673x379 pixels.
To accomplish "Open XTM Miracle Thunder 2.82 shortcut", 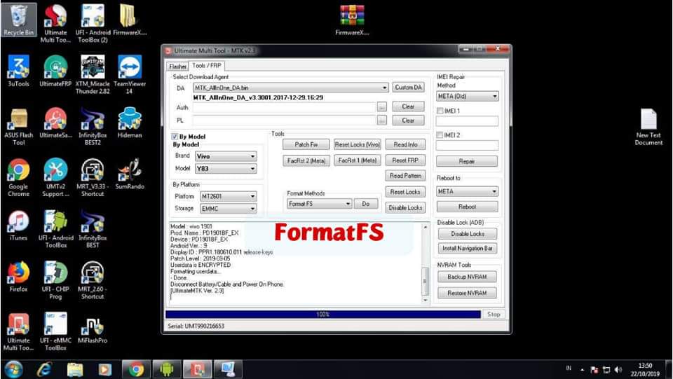I will tap(93, 74).
